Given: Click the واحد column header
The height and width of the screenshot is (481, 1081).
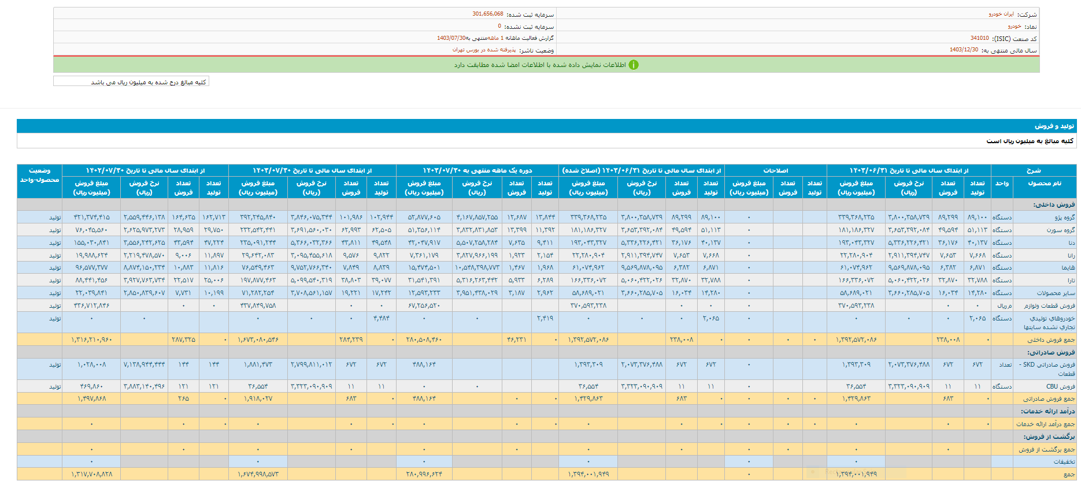Looking at the screenshot, I should pos(1002,184).
